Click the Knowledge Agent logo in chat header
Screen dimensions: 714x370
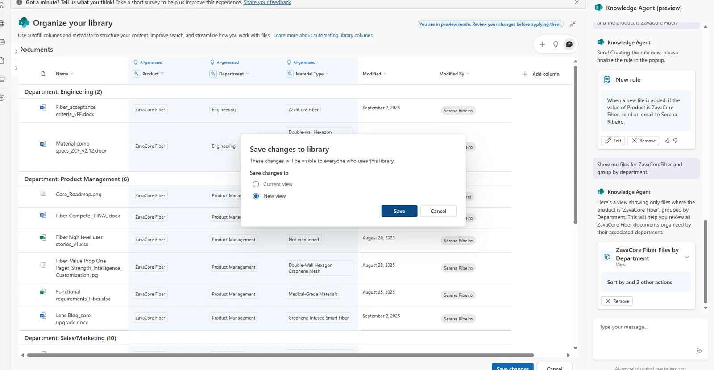click(599, 8)
